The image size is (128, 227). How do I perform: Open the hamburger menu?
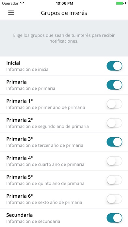coord(11,13)
